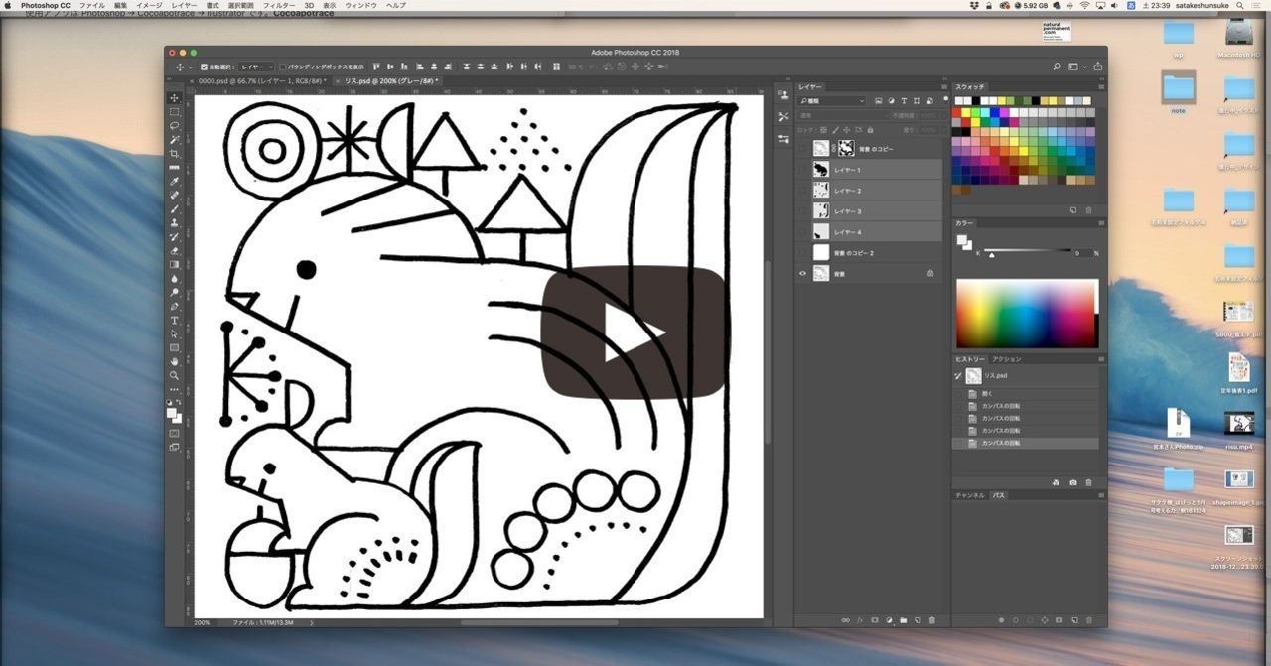Screen dimensions: 1271x666
Task: Show the レイヤー 4 layer visibility
Action: [x=803, y=232]
